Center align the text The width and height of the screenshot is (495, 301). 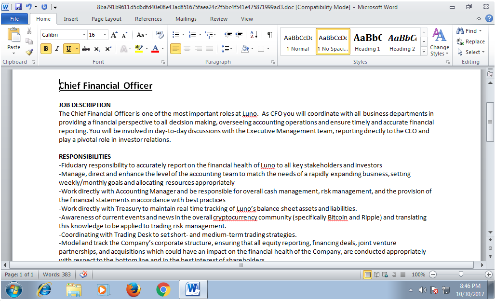(x=187, y=49)
